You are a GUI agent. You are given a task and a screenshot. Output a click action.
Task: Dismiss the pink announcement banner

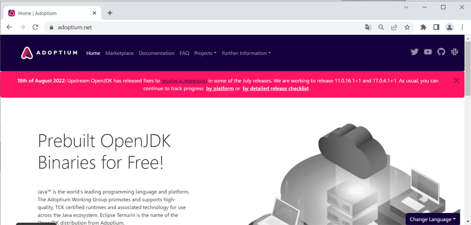click(x=456, y=80)
